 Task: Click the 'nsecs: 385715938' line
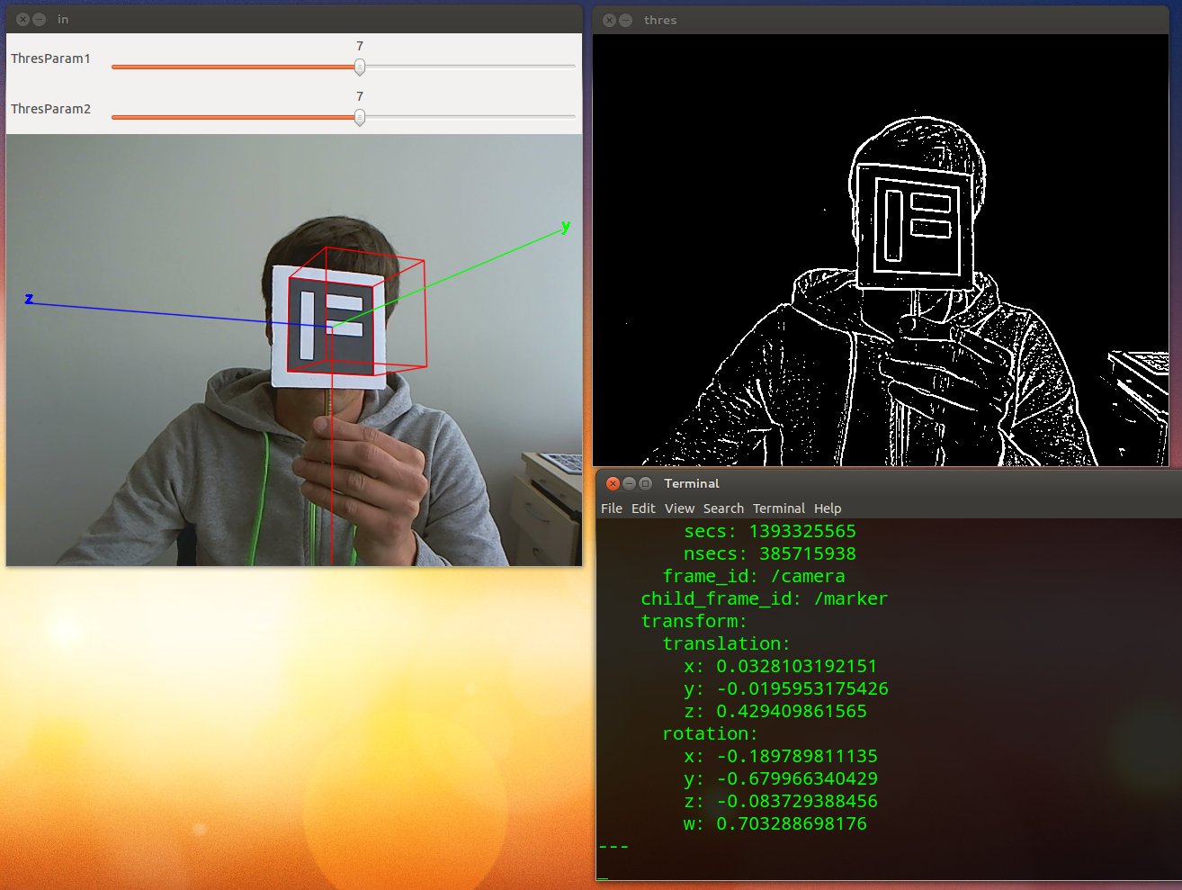tap(770, 553)
